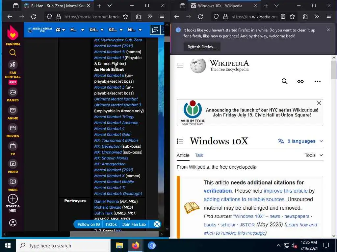Open Movies icon in Fandom sidebar
This screenshot has height=252, width=337.
[x=13, y=128]
